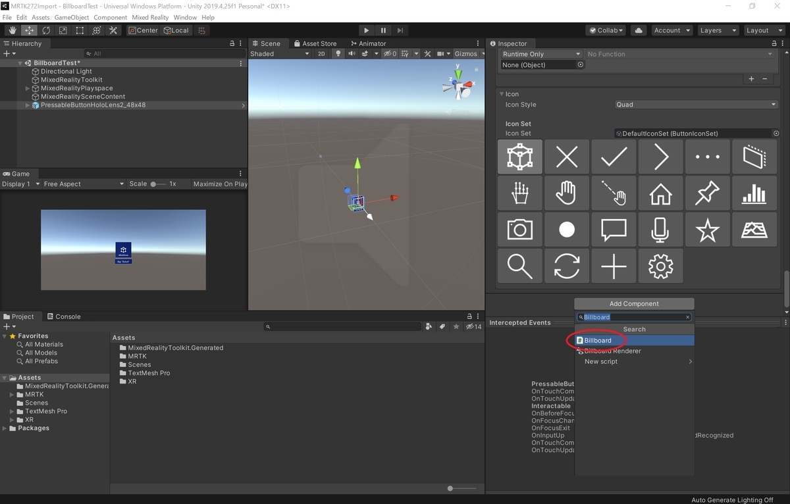Open the cloud services icon
The height and width of the screenshot is (504, 790).
(x=638, y=30)
